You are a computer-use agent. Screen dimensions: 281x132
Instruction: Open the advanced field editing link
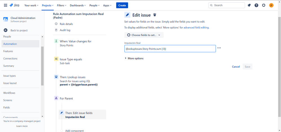coord(196,28)
